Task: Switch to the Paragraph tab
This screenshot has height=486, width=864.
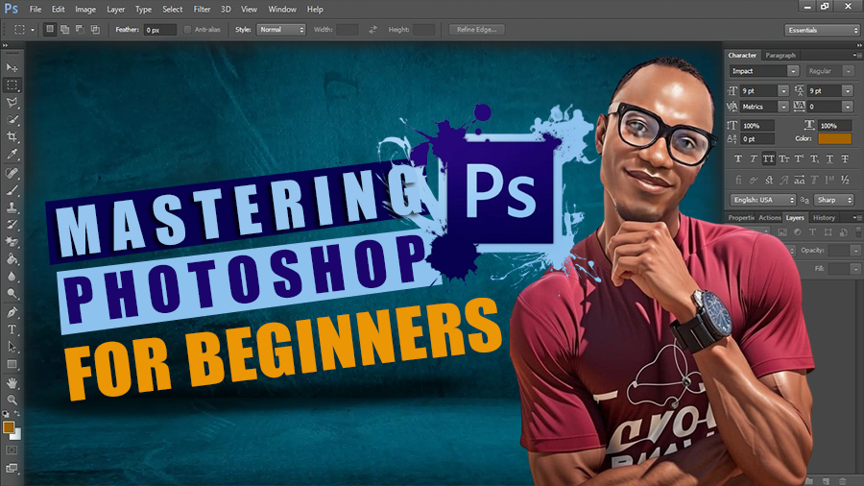Action: pos(780,55)
